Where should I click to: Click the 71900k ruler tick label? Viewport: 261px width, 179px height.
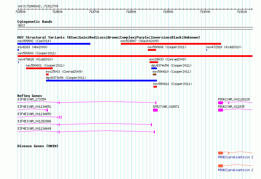tap(205, 12)
